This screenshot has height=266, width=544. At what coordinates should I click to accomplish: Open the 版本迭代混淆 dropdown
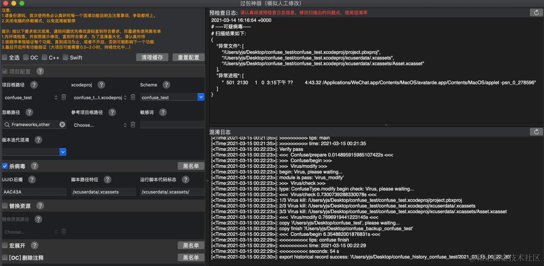[x=34, y=152]
